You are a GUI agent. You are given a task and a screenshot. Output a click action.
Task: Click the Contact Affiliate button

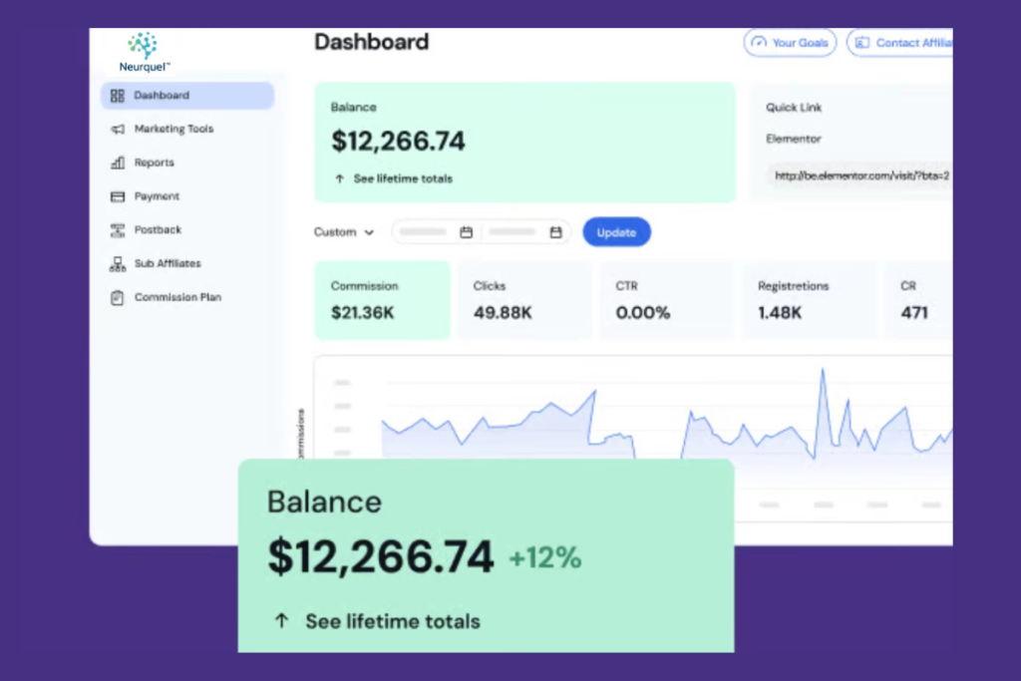point(900,43)
